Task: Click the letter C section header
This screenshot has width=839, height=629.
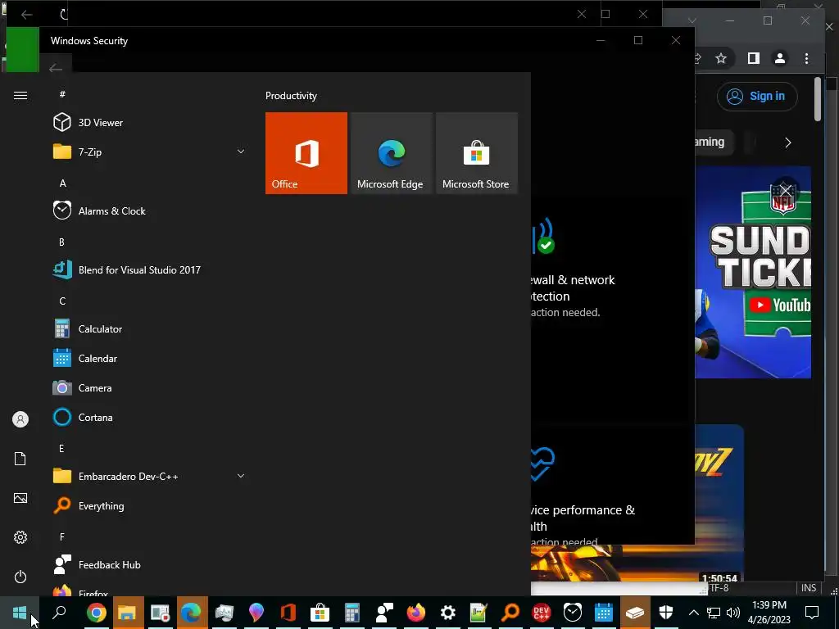Action: pyautogui.click(x=62, y=301)
